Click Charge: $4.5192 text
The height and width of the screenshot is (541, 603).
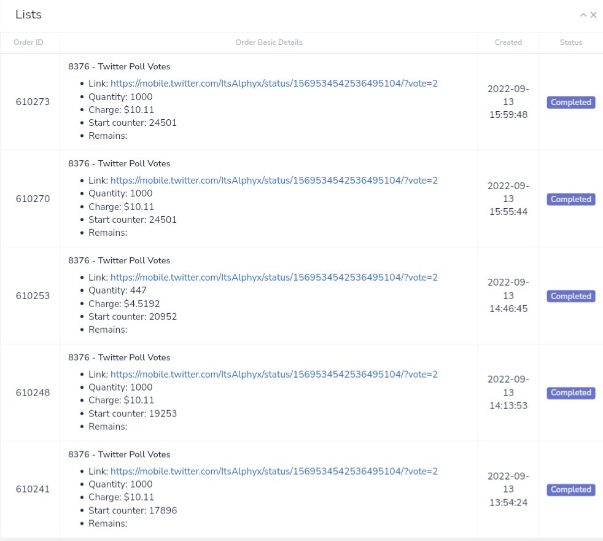click(x=124, y=304)
